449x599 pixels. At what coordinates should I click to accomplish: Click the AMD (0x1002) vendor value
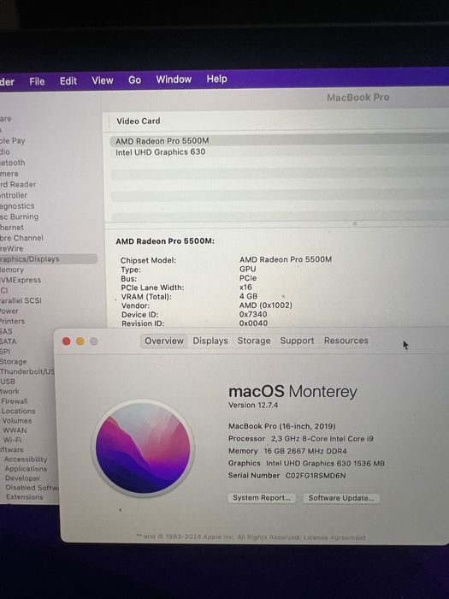(x=266, y=305)
